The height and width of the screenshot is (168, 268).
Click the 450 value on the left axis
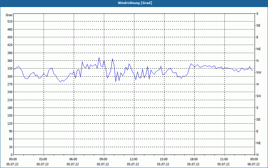[x=10, y=37]
